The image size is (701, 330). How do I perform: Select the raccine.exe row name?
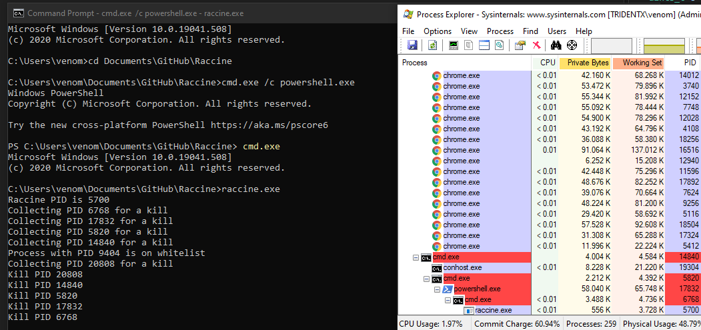click(493, 310)
